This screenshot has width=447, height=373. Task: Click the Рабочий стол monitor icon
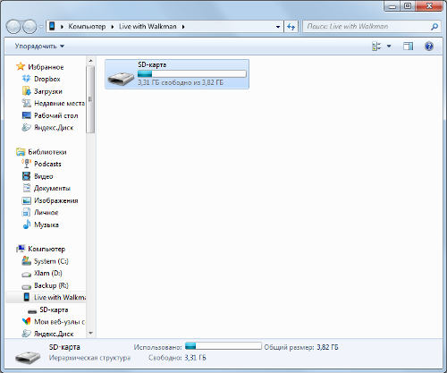[26, 115]
